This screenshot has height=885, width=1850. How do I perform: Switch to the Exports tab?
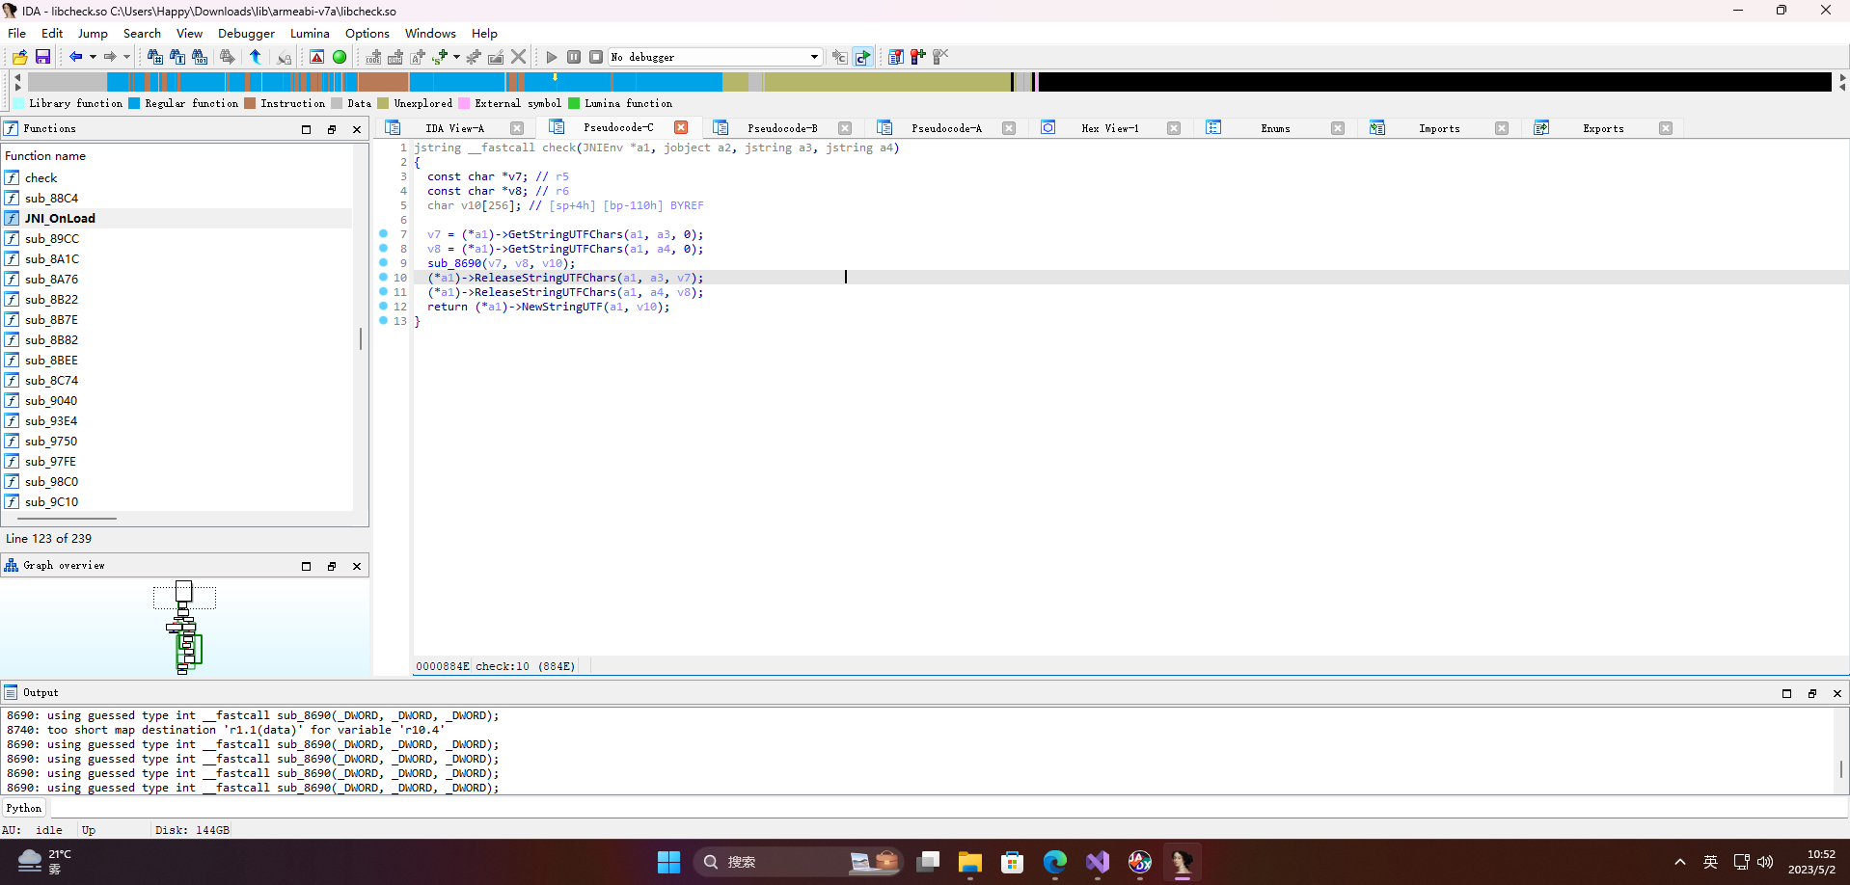pyautogui.click(x=1603, y=128)
